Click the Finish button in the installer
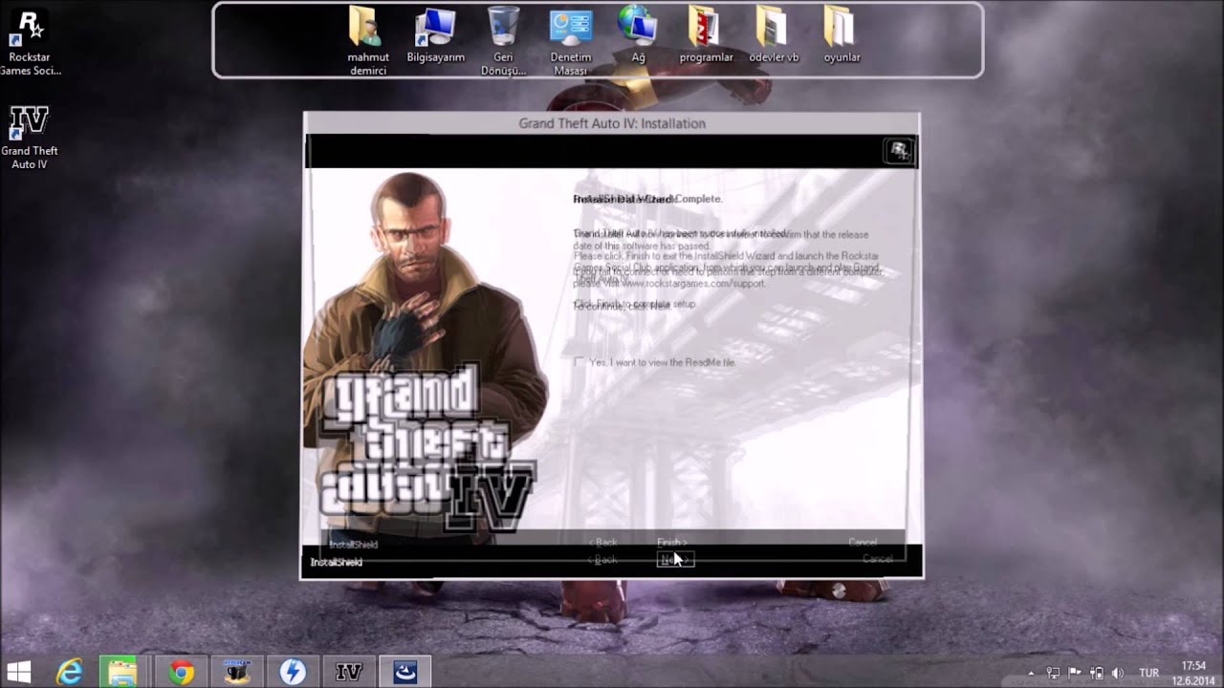The image size is (1224, 688). [x=671, y=543]
